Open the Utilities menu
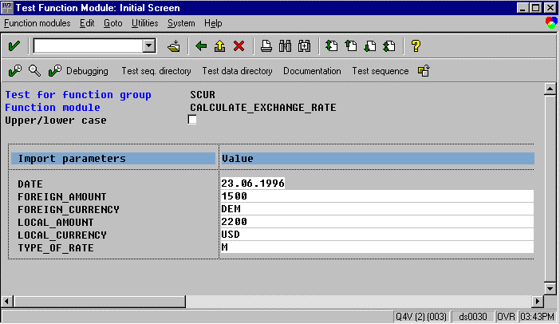Viewport: 560px width, 324px height. click(x=144, y=23)
